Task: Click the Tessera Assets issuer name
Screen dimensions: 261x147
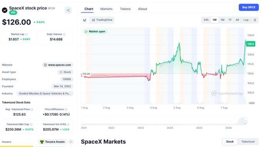Action: [55, 142]
